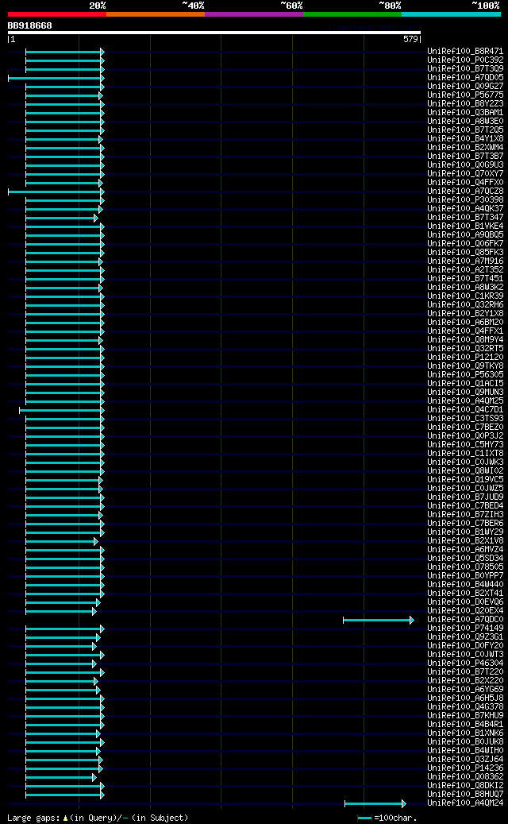
Task: Click the UniRef100_Q8M9Y4 label
Action: (x=465, y=340)
